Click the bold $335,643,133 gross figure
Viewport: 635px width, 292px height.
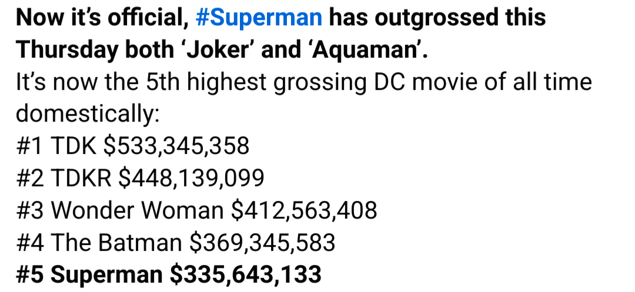(245, 274)
